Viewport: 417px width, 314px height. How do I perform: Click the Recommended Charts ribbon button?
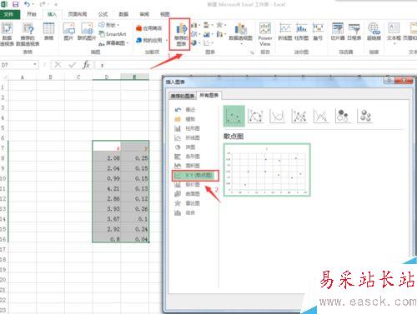[x=181, y=35]
